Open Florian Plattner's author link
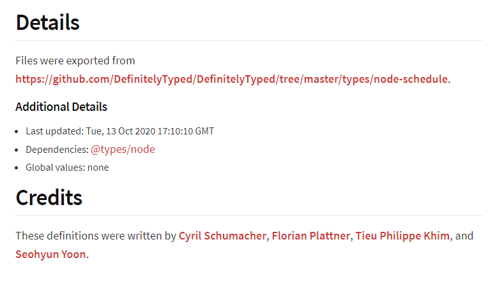The image size is (488, 286). point(311,236)
